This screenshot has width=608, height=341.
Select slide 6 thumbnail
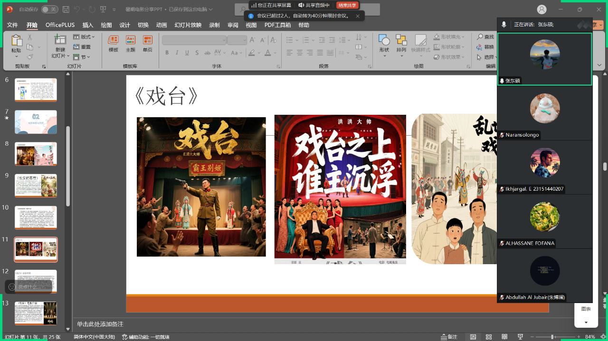coord(36,90)
